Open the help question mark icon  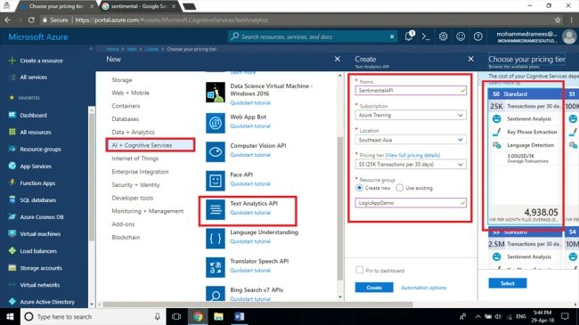click(477, 37)
